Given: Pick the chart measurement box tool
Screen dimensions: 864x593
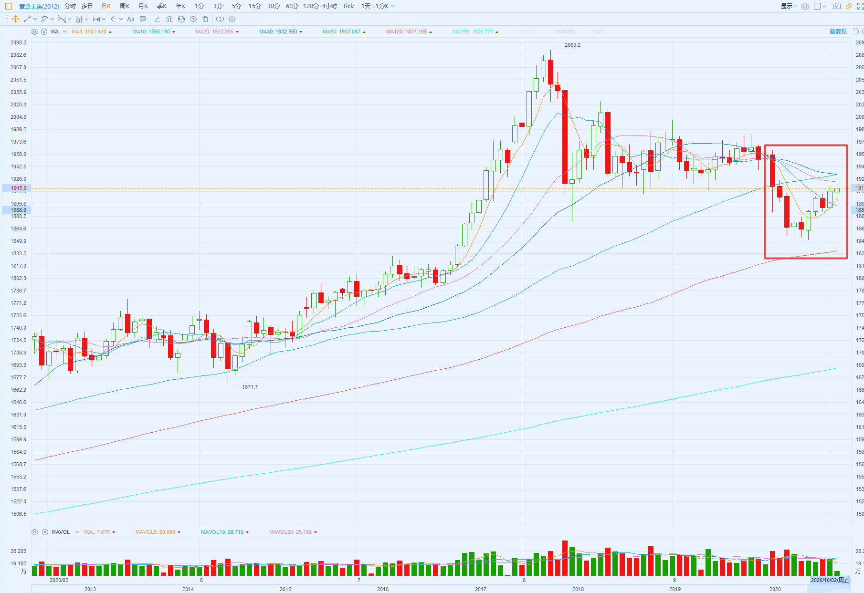Looking at the screenshot, I should tap(79, 19).
